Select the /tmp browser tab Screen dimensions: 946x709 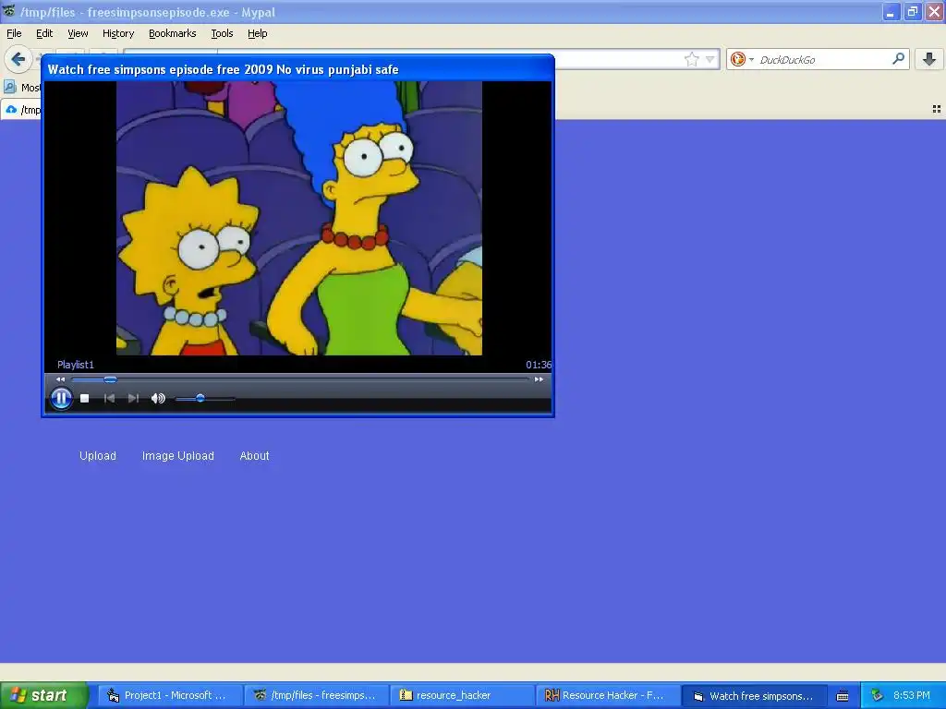click(x=22, y=110)
